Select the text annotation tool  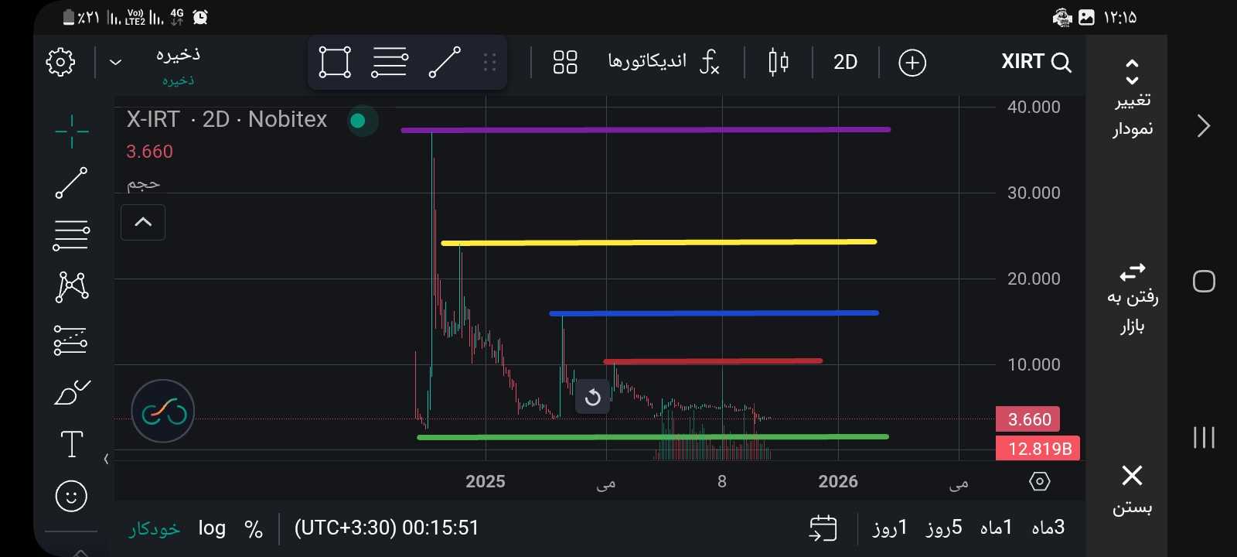point(72,444)
